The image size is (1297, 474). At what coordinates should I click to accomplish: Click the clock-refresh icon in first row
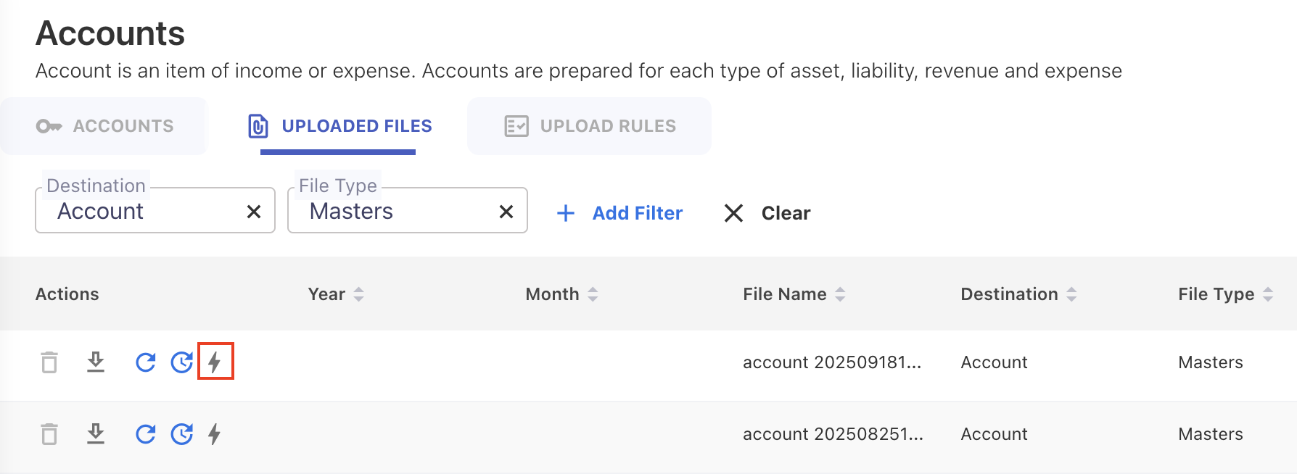click(x=181, y=362)
